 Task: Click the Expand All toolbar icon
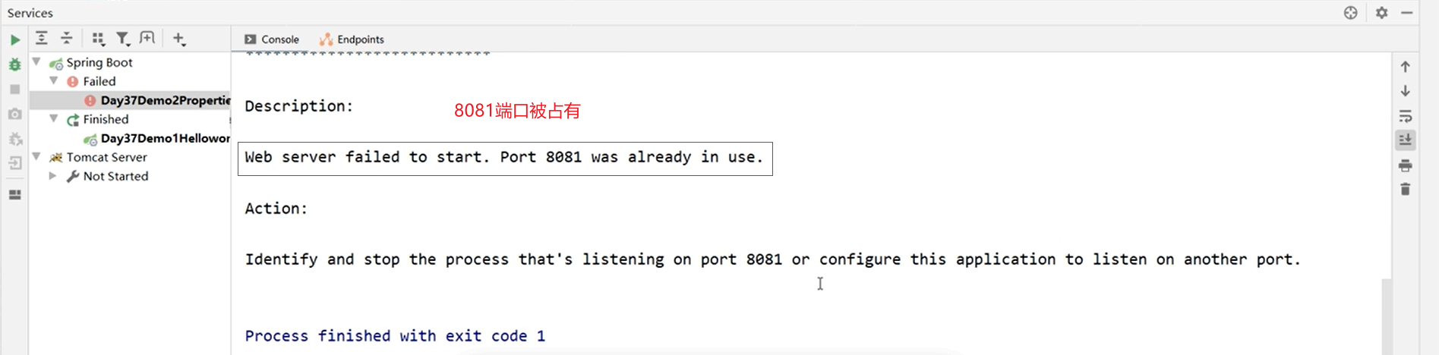[x=42, y=38]
